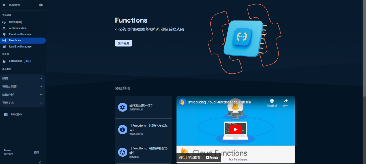Click the share arrow icon on video

click(286, 101)
